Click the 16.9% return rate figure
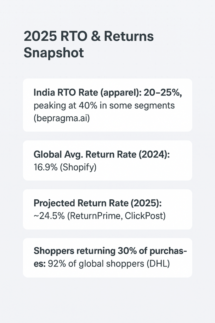 point(45,167)
